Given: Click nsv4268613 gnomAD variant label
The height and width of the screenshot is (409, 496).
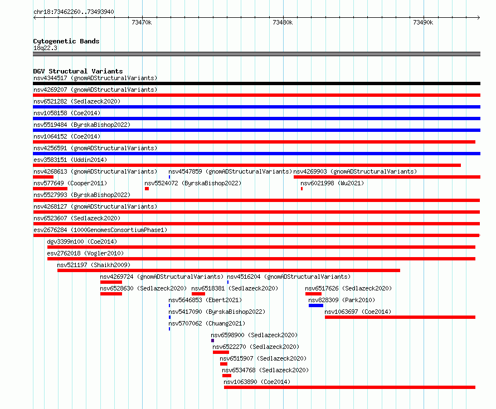Looking at the screenshot, I should [95, 171].
